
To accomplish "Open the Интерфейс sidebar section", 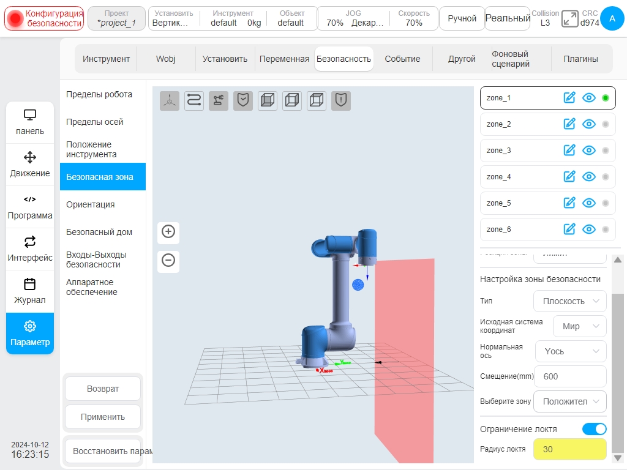I will pos(30,250).
